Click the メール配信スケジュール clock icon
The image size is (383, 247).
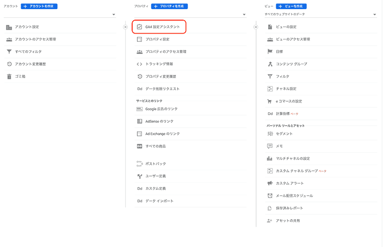[270, 196]
